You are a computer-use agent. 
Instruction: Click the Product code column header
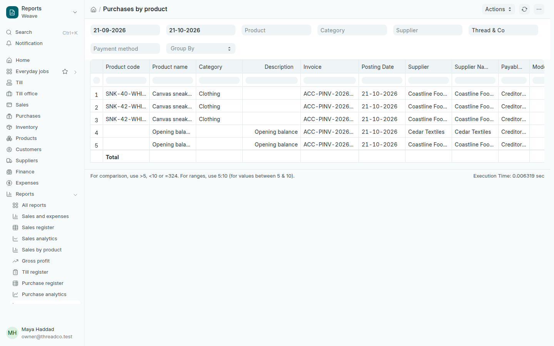click(x=126, y=67)
